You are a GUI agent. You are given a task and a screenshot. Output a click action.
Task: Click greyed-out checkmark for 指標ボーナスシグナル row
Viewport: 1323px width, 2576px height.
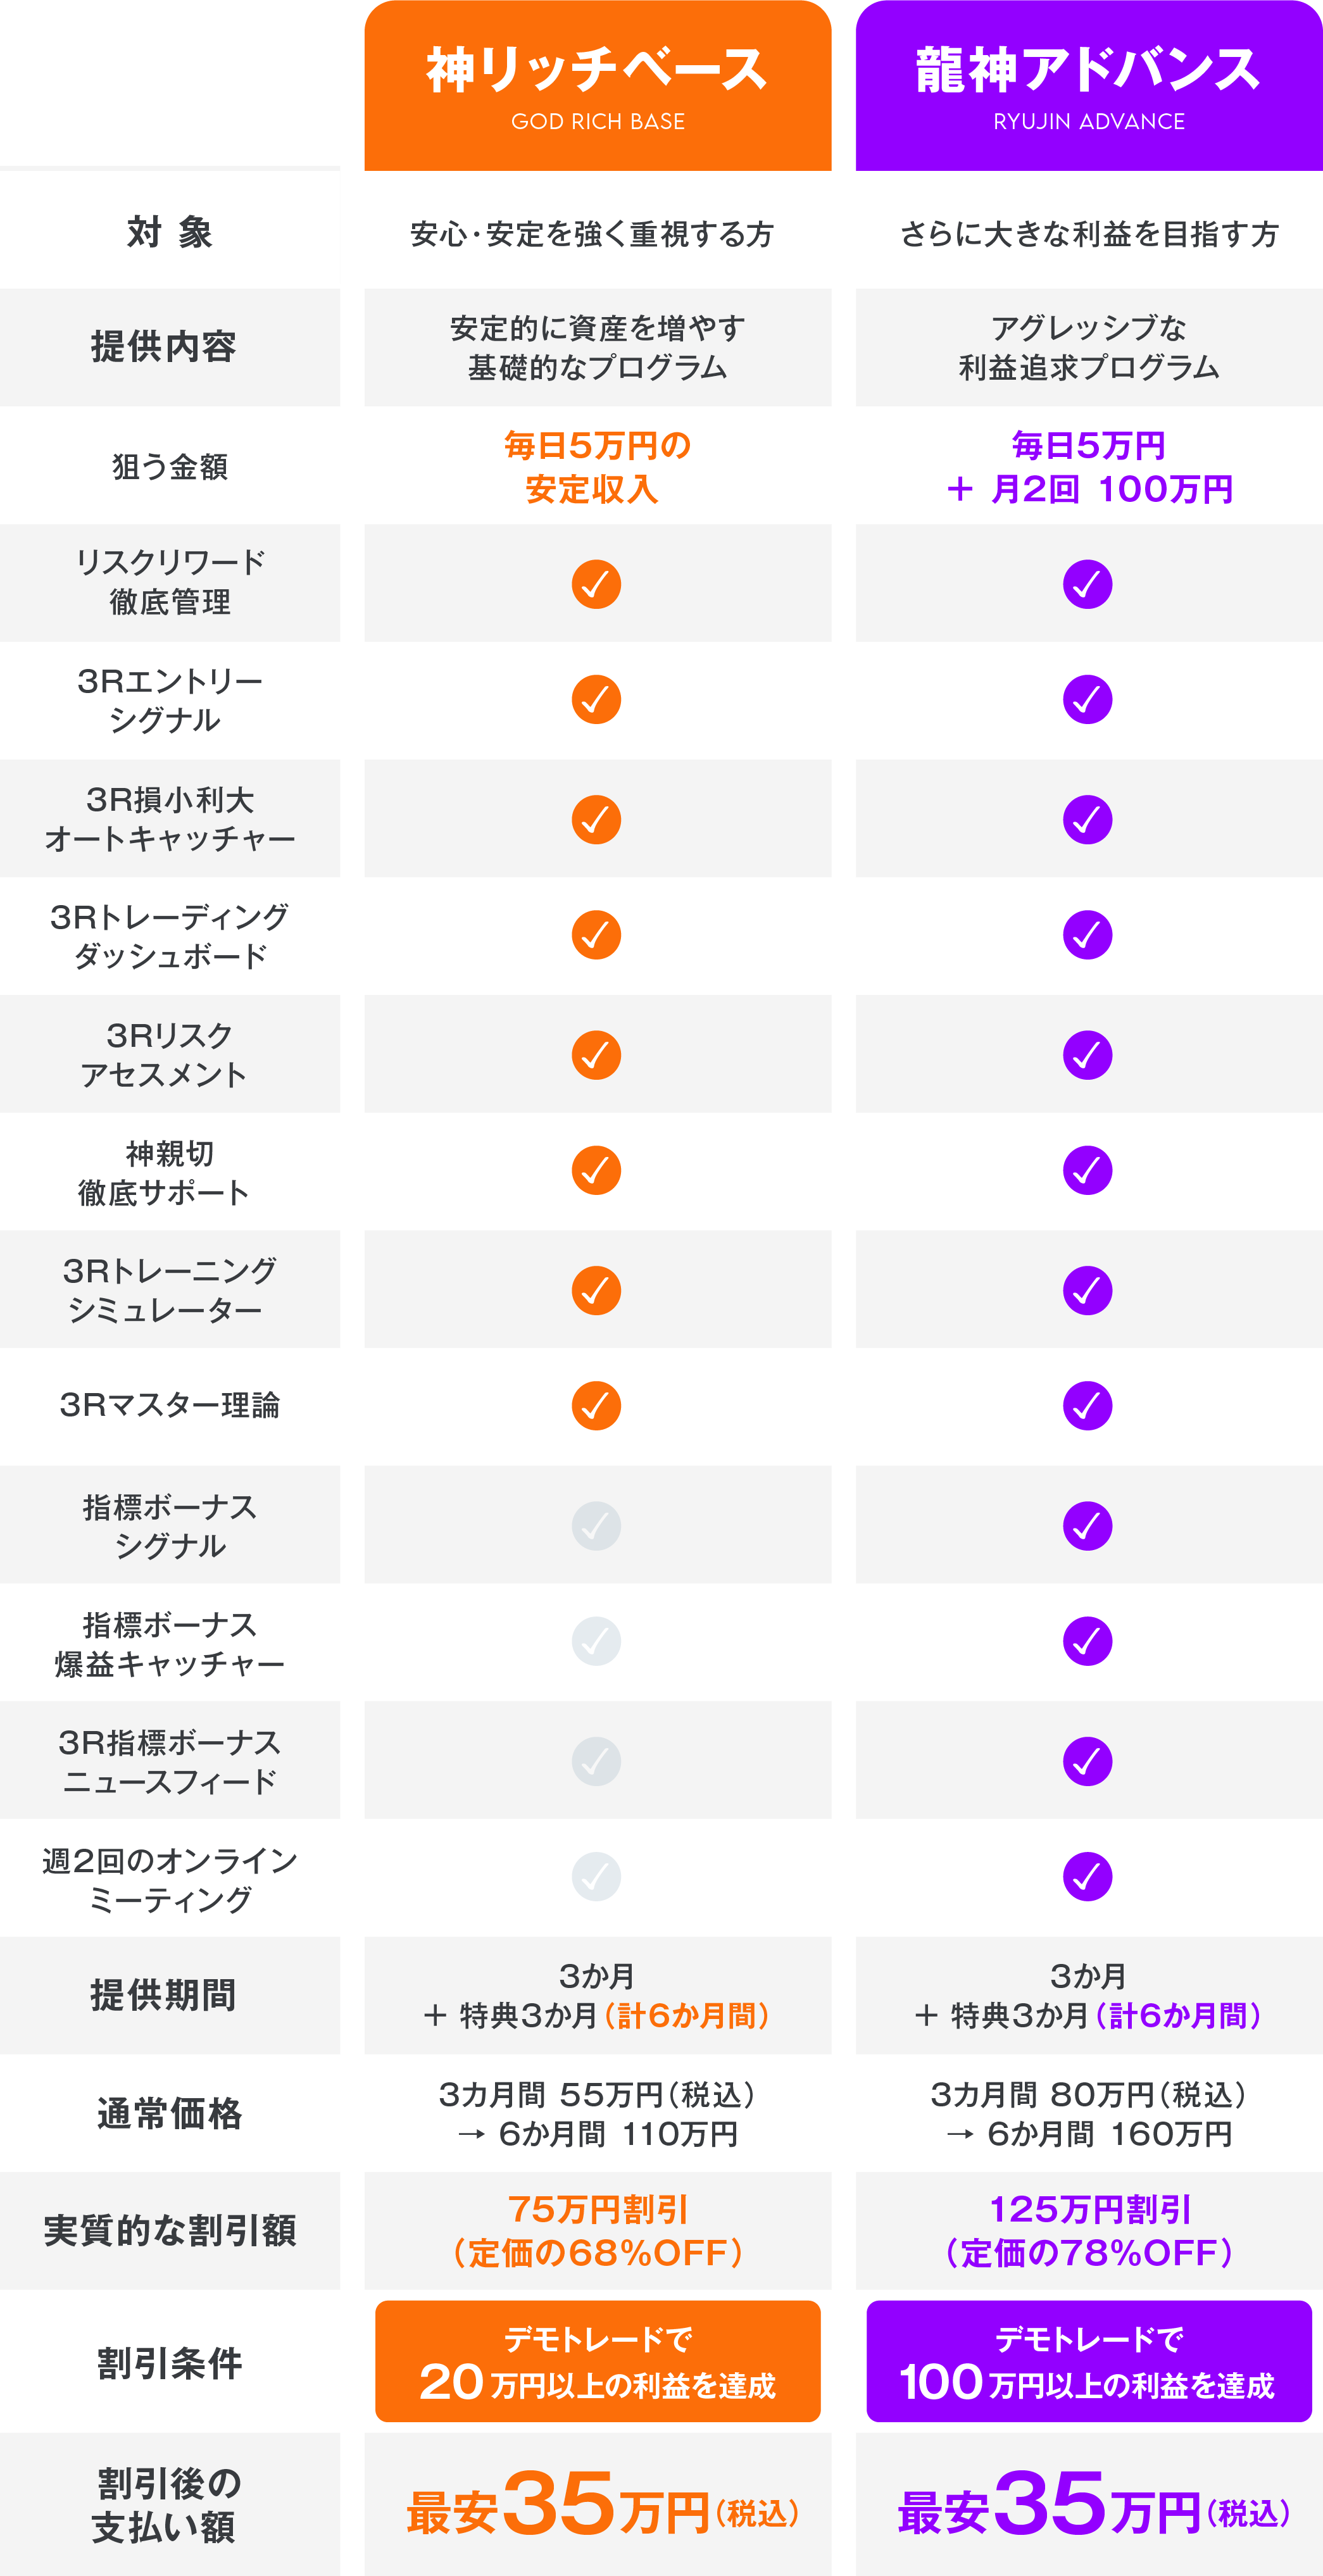click(x=596, y=1526)
